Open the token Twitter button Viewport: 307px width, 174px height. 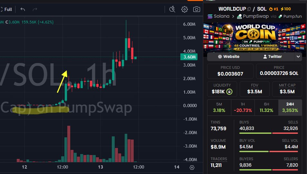pyautogui.click(x=272, y=57)
